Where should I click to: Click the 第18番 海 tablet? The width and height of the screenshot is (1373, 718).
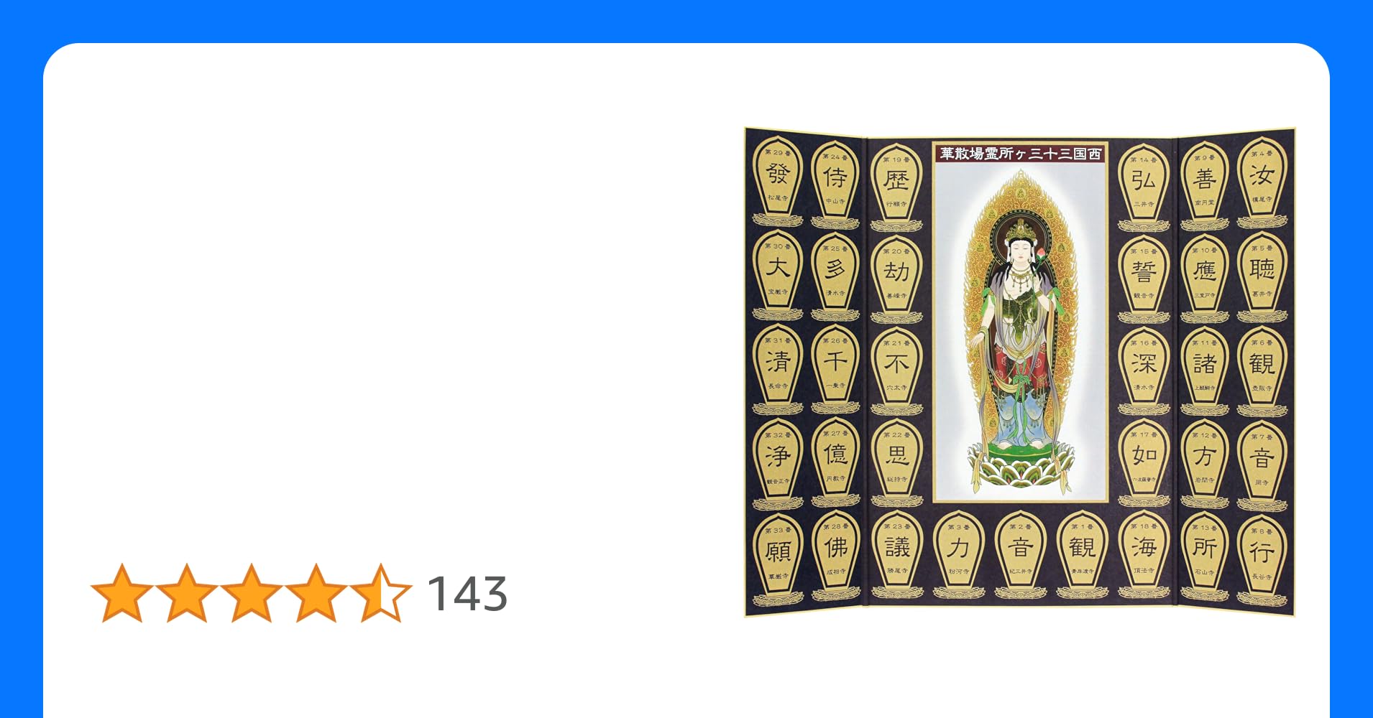(1144, 554)
